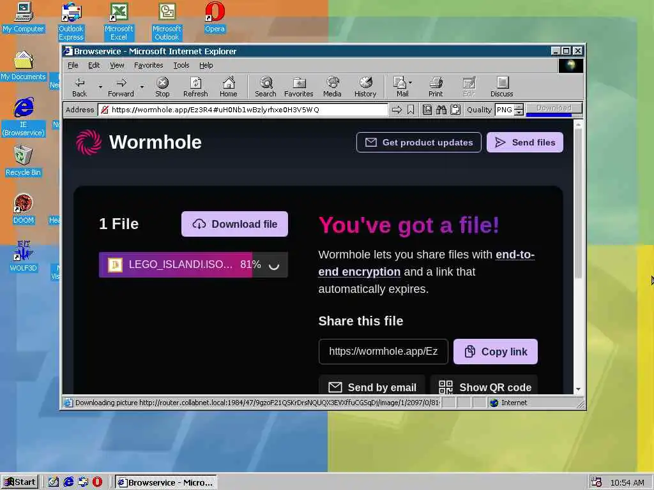The width and height of the screenshot is (654, 490).
Task: Open the Search toolbar button
Action: point(266,87)
